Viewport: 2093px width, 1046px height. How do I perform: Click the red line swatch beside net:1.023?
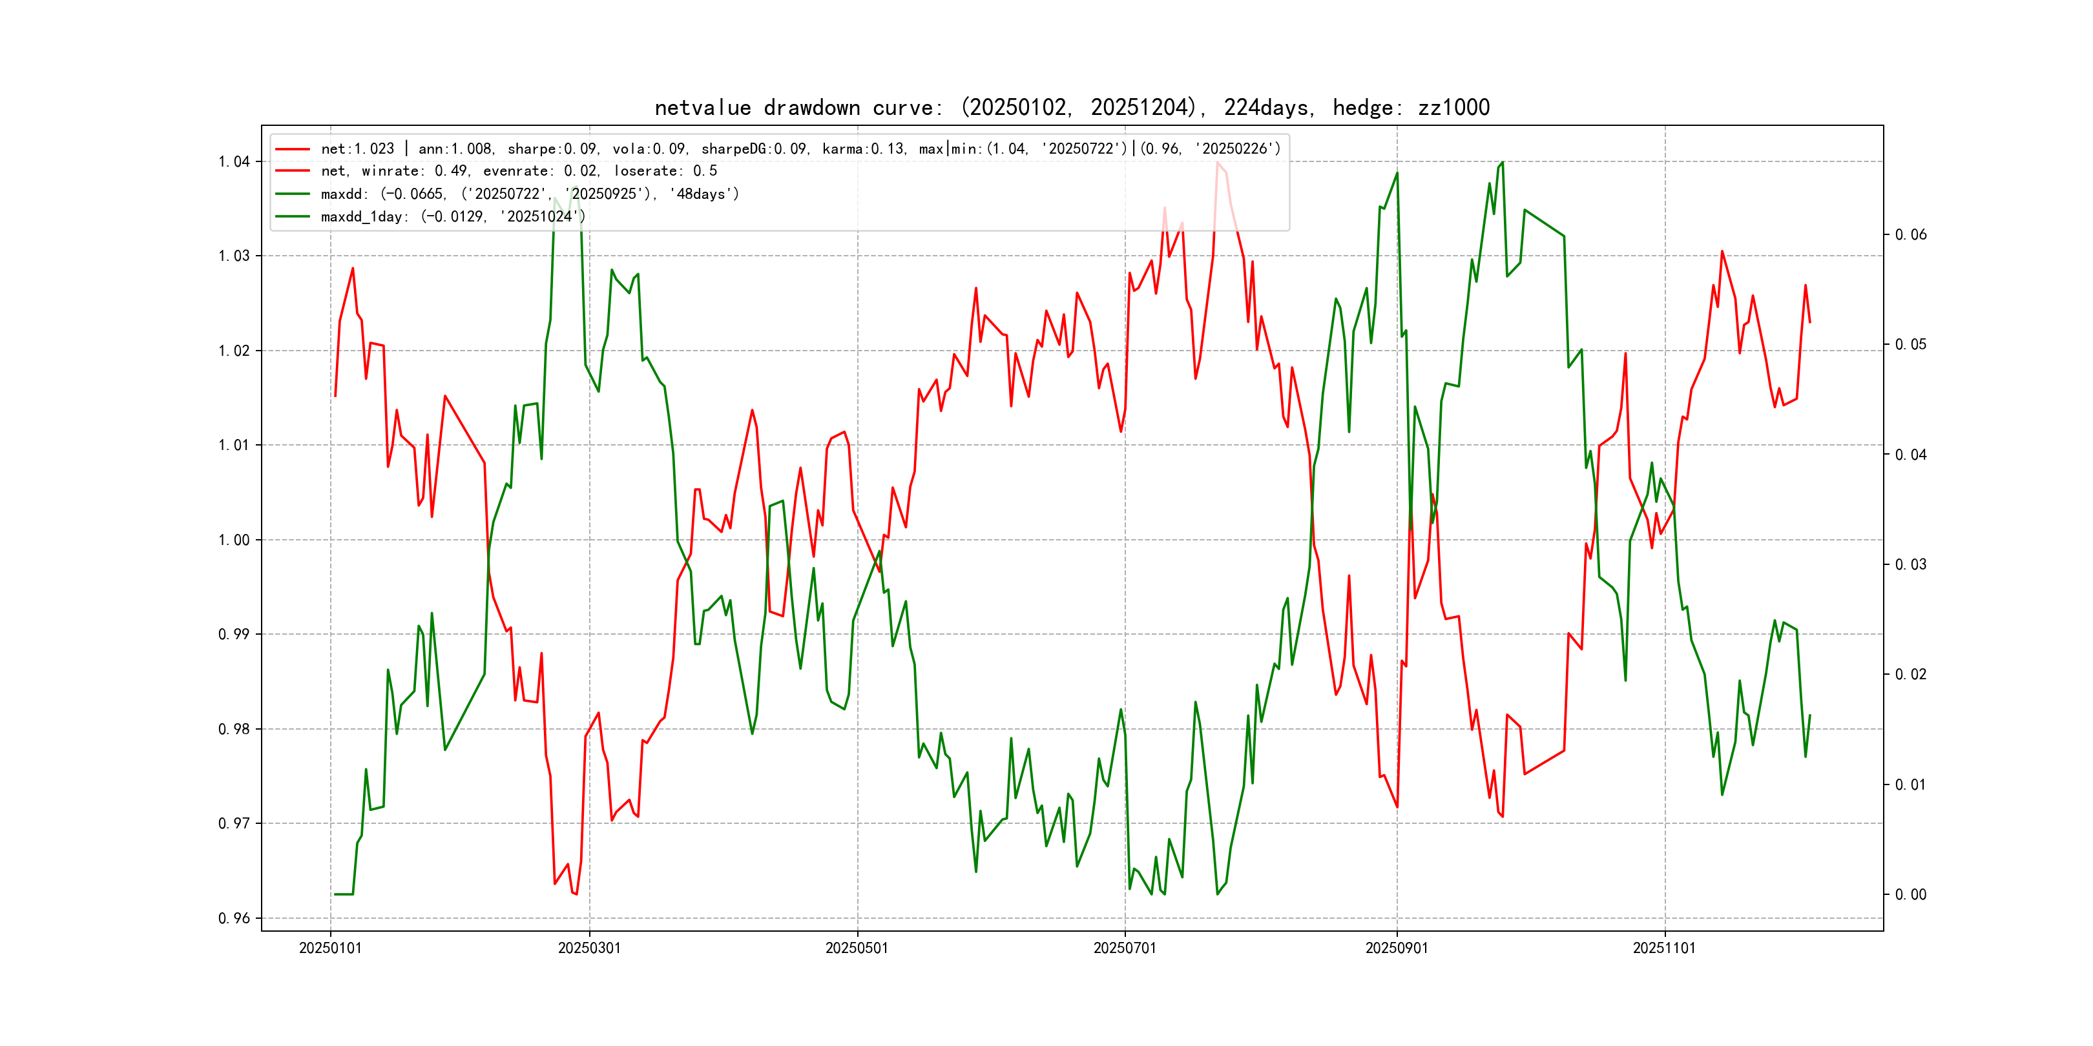click(x=292, y=149)
